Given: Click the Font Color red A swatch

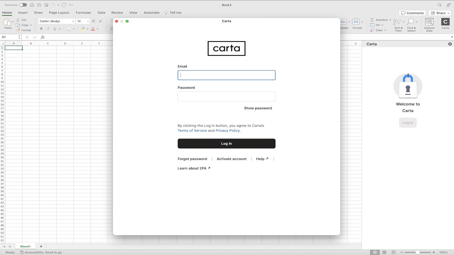Looking at the screenshot, I should tap(93, 29).
